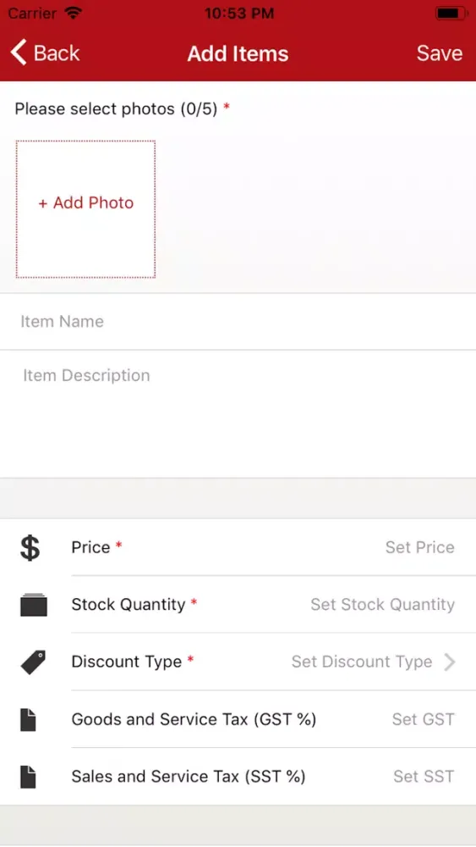Tap Set GST value field

pos(424,719)
